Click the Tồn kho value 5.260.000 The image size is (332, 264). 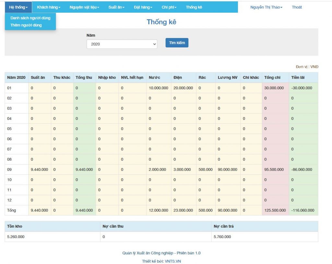(x=16, y=237)
